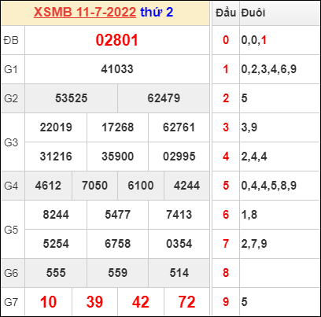The height and width of the screenshot is (317, 321).
Task: Click tail values 0,4,4,5,8,9
Action: click(x=269, y=186)
